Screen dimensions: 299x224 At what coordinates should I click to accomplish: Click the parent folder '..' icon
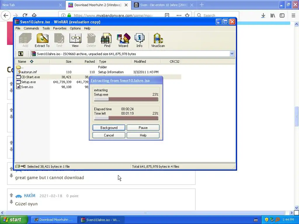18,67
